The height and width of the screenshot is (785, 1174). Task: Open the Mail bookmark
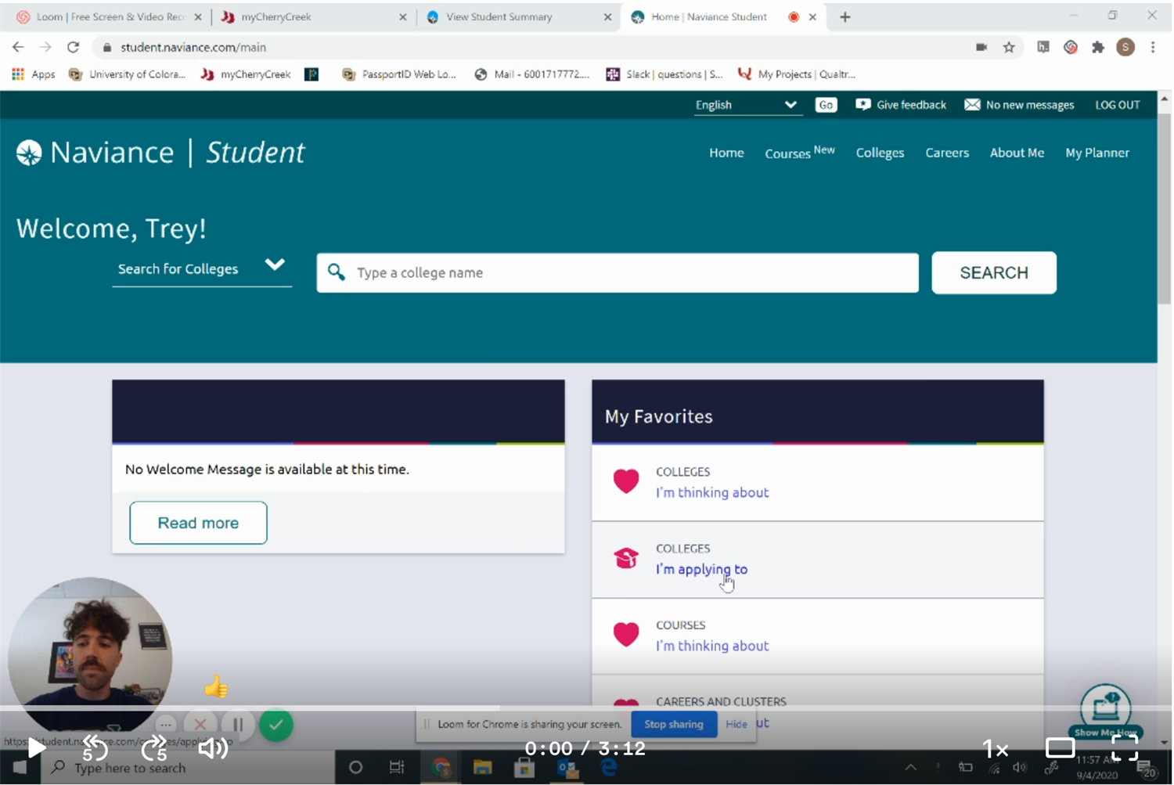point(532,74)
